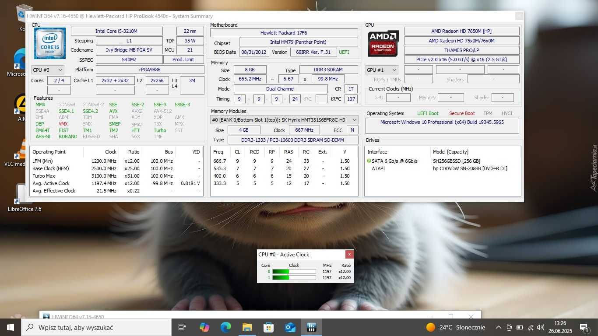Image resolution: width=598 pixels, height=336 pixels.
Task: Open the Windows Start menu
Action: click(11, 327)
